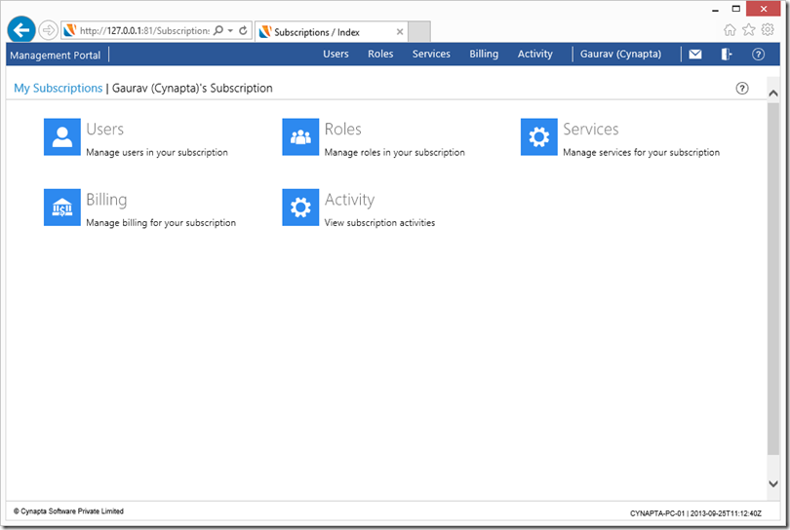Expand the address bar dropdown arrow
Viewport: 790px width, 530px height.
(x=230, y=30)
